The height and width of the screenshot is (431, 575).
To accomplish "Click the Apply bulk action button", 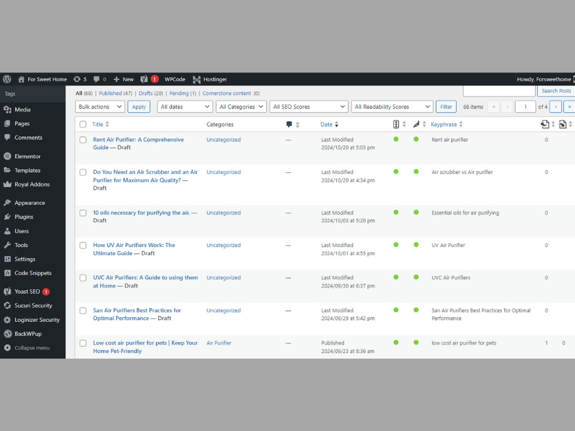I will (139, 107).
